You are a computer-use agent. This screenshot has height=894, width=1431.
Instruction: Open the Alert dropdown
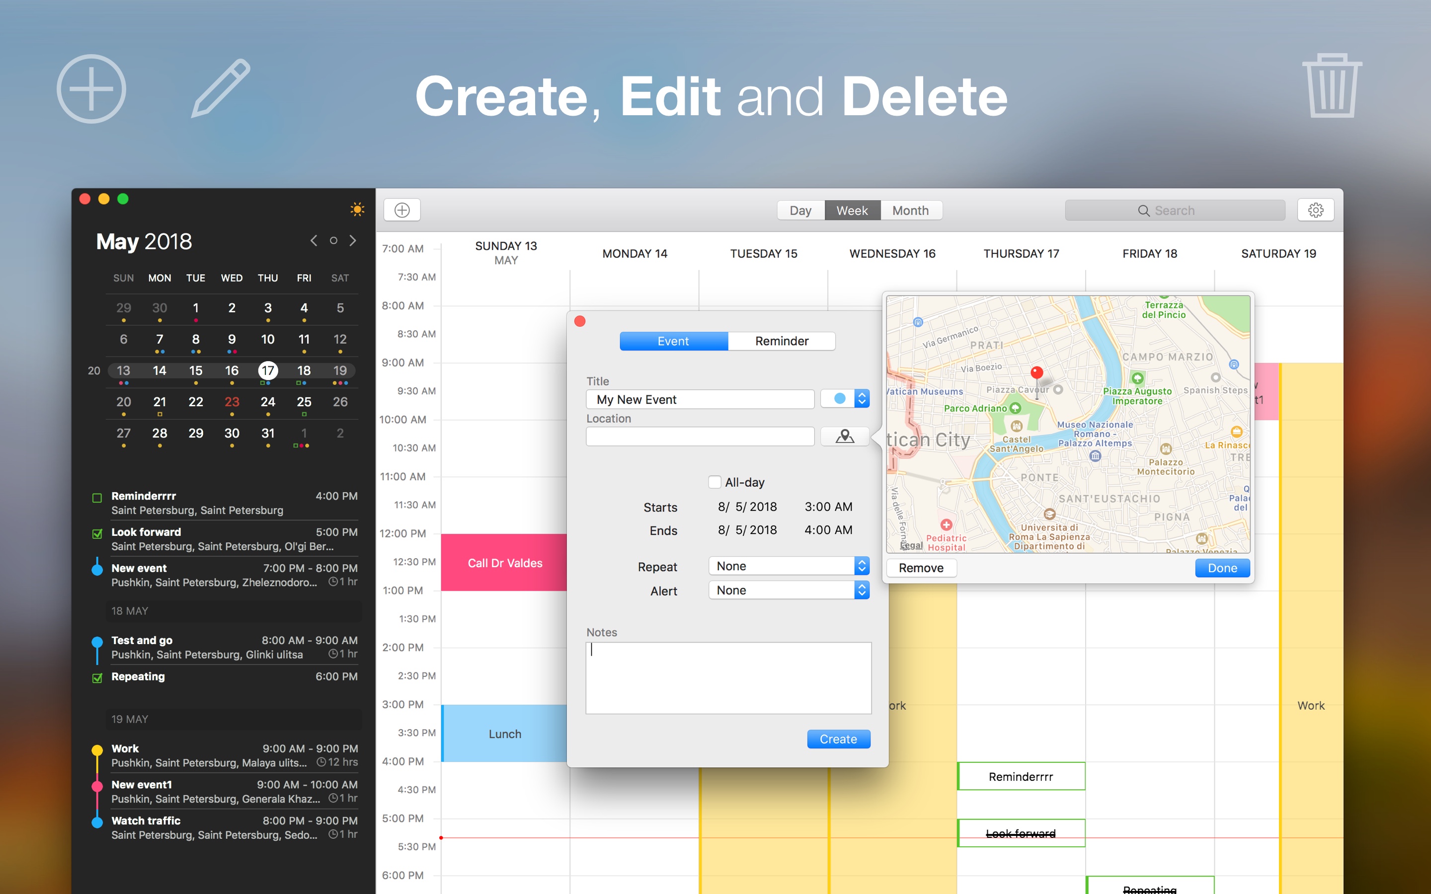[x=789, y=590]
